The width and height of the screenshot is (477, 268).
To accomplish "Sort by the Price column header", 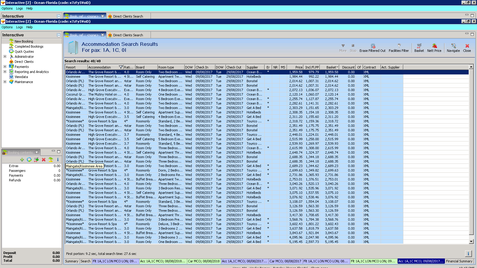I will (x=295, y=67).
